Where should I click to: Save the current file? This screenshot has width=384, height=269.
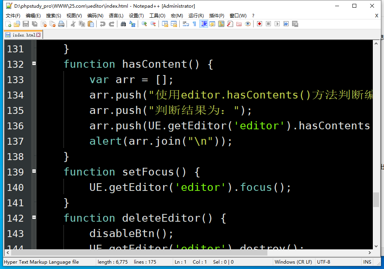(x=25, y=24)
